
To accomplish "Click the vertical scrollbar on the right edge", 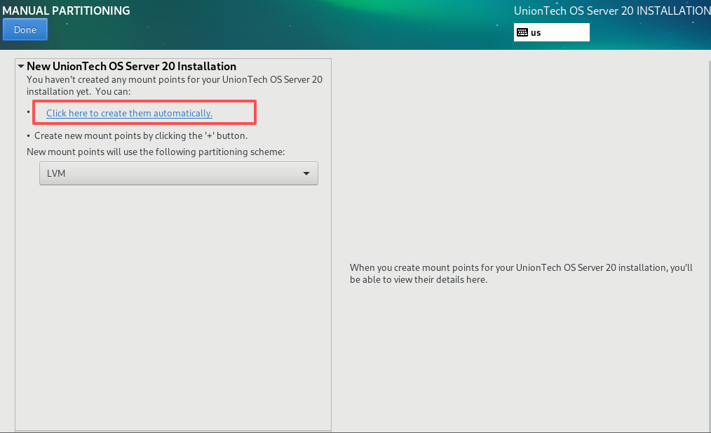I will [709, 245].
